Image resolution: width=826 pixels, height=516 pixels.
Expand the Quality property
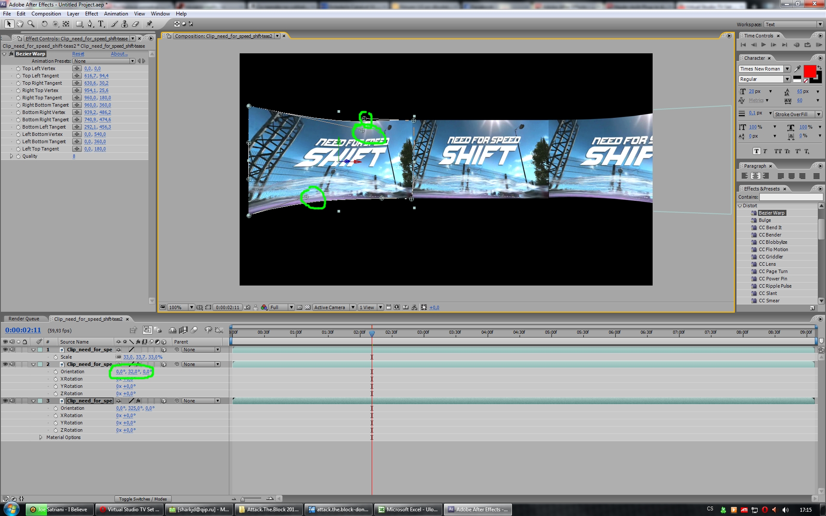click(x=11, y=156)
